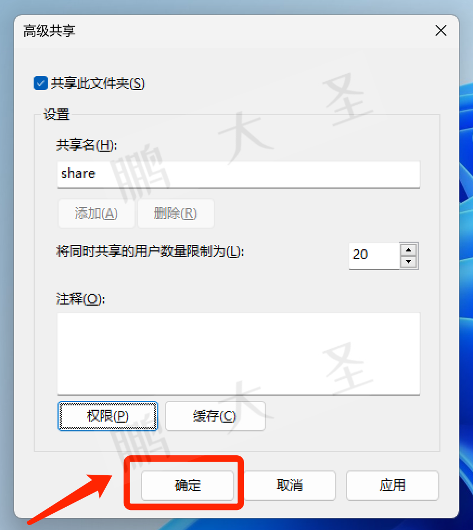Click the 设置 group box heading

click(56, 114)
